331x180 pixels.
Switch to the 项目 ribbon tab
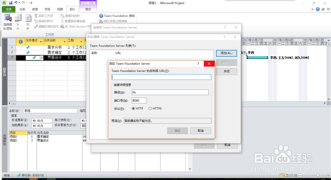tap(47, 9)
